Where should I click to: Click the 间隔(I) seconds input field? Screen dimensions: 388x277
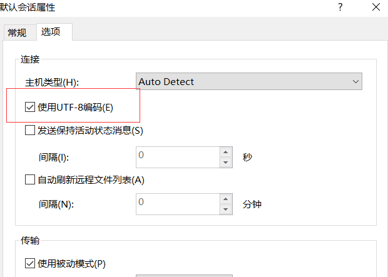point(177,156)
